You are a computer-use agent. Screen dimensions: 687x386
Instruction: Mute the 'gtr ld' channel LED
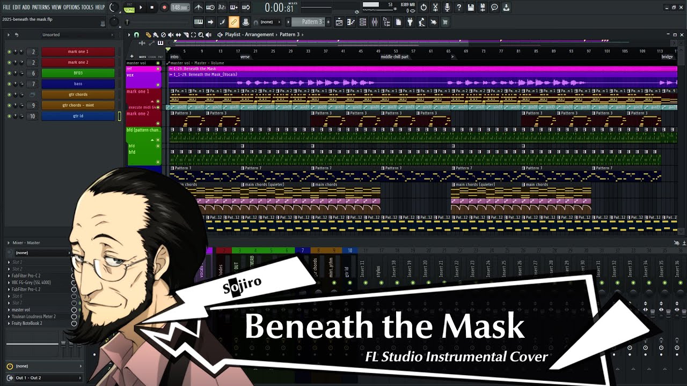coord(9,116)
